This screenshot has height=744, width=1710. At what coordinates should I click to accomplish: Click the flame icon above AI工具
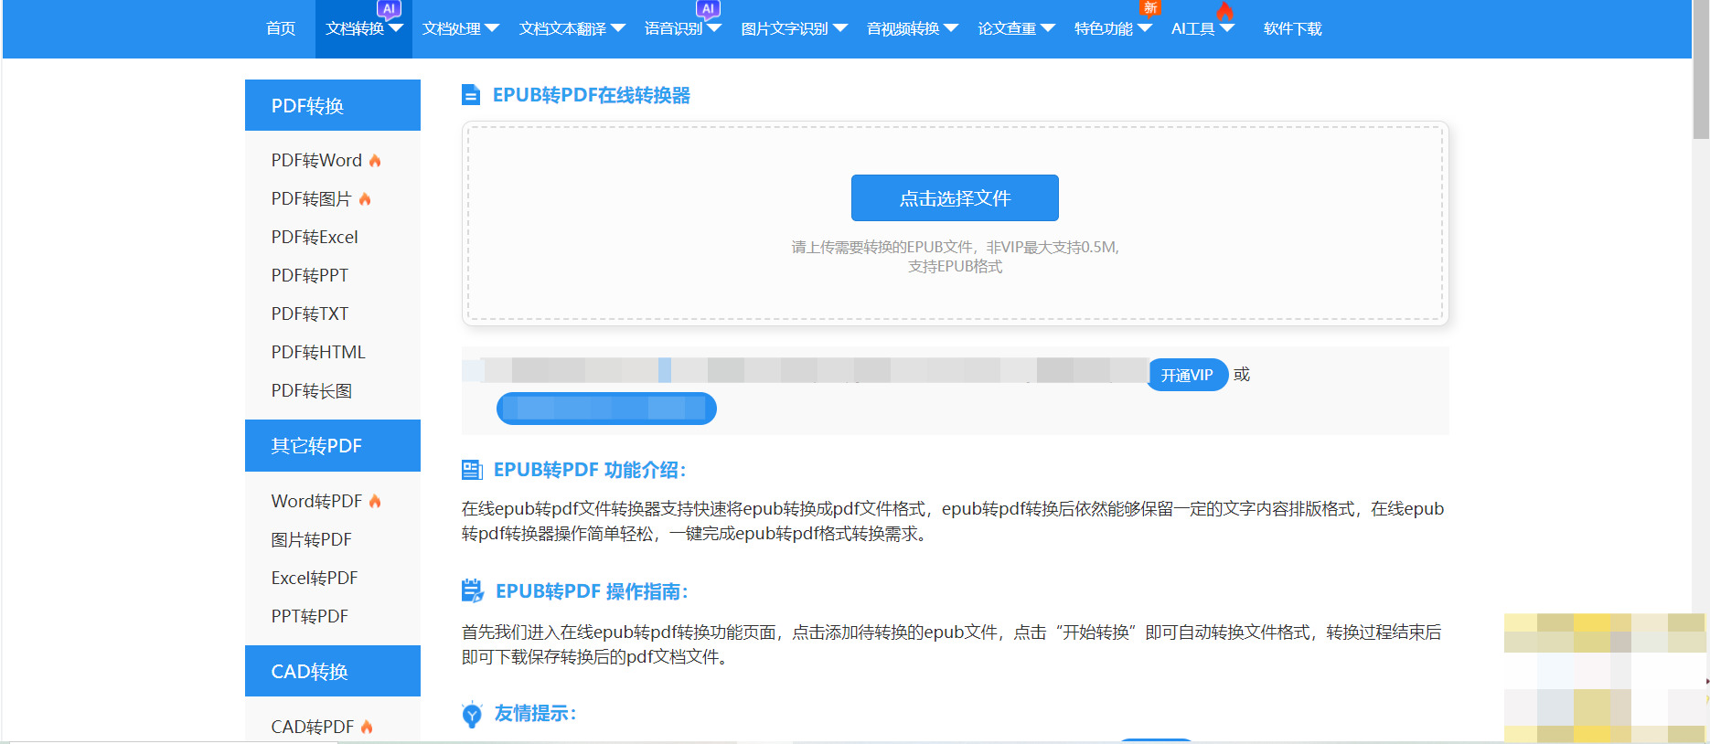tap(1225, 10)
